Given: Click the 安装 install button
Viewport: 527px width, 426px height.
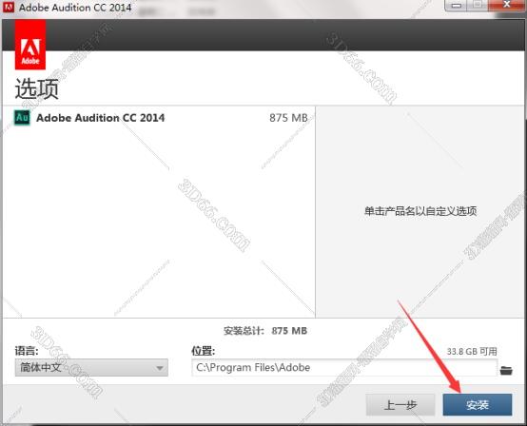Looking at the screenshot, I should click(478, 404).
